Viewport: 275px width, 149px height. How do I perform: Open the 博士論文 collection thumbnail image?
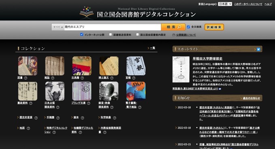109,66
